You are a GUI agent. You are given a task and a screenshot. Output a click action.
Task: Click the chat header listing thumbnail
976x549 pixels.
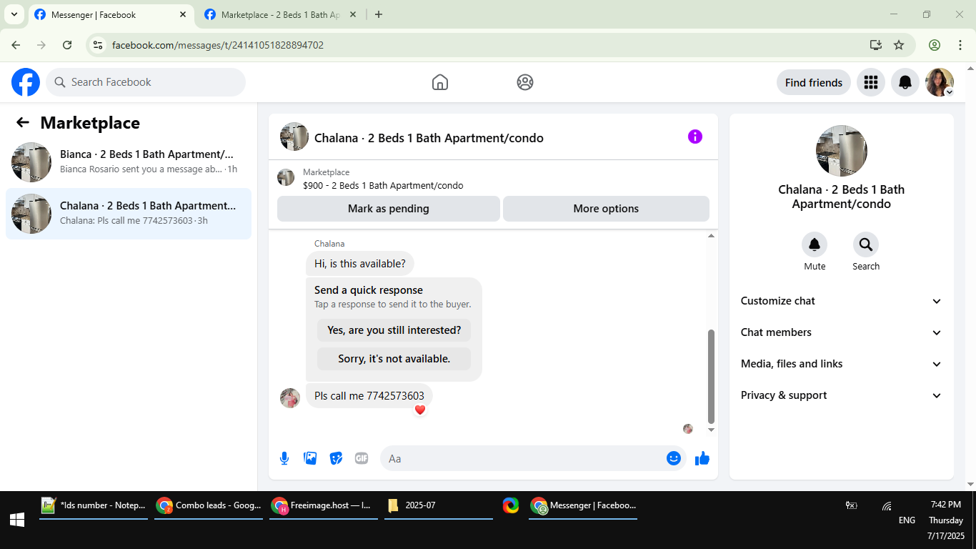pyautogui.click(x=294, y=137)
